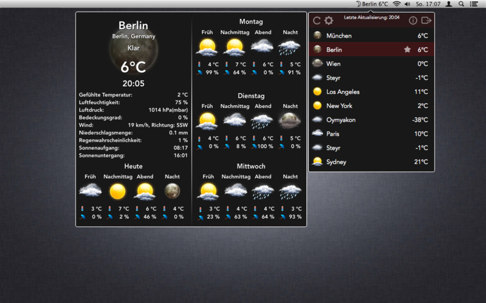Click the So. 17:07 clock in the menu bar
Viewport: 486px width, 303px height.
coord(428,4)
